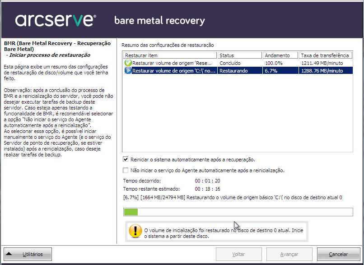Click the 'Tempo restante estimado:' label
This screenshot has height=265, width=364.
pyautogui.click(x=151, y=189)
